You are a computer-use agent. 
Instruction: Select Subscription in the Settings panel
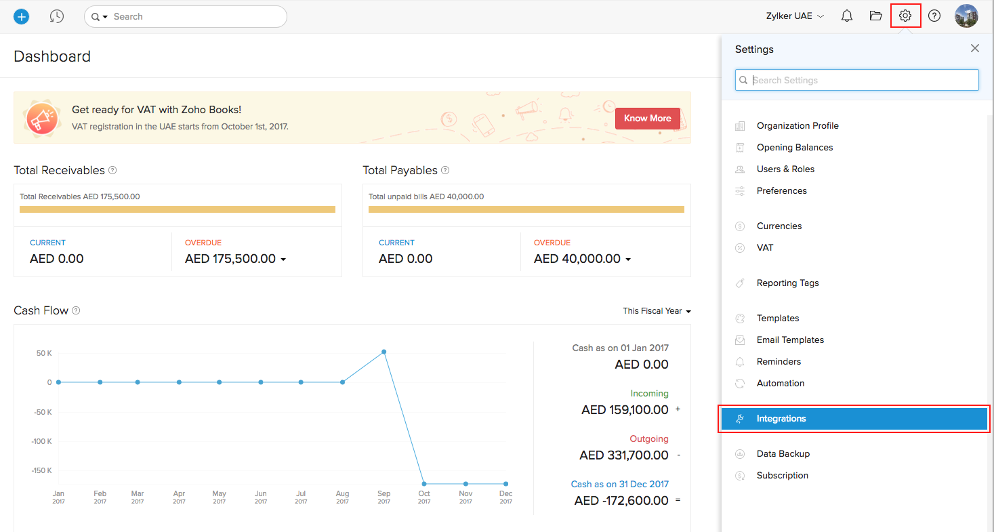tap(783, 475)
